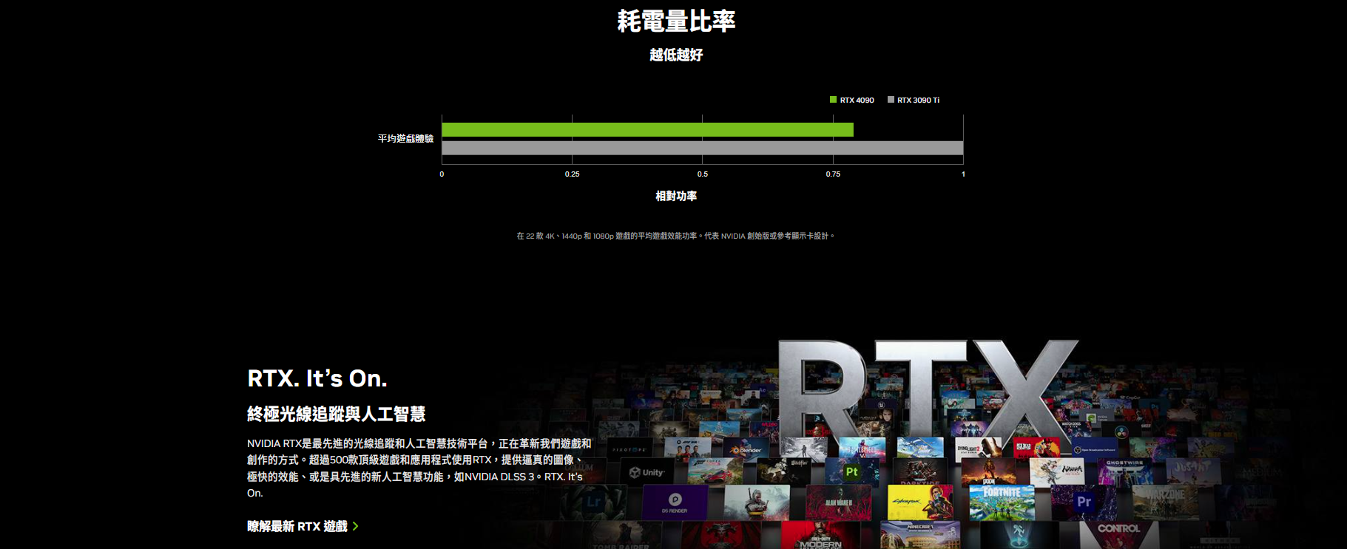Open the Tomb Raider thumbnail
The width and height of the screenshot is (1347, 549).
(x=624, y=536)
